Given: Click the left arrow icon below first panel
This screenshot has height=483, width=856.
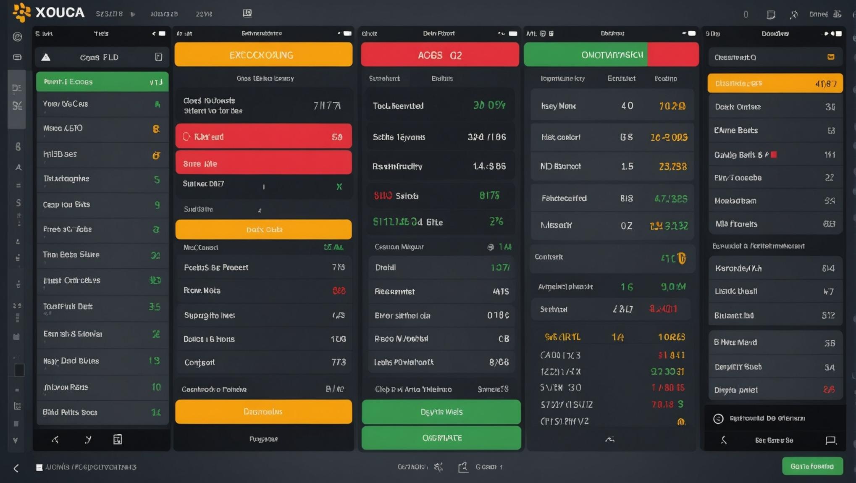Looking at the screenshot, I should [55, 439].
